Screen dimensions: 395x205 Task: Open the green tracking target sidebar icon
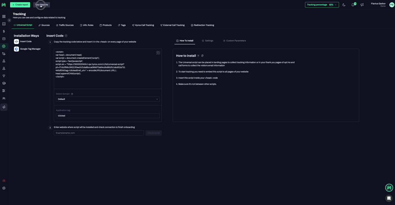click(4, 46)
